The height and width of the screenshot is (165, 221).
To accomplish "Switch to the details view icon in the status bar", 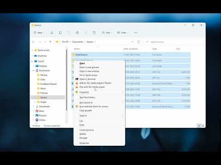I will [x=199, y=126].
